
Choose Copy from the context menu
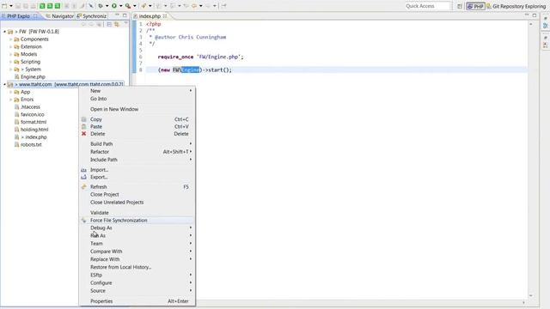137,119
